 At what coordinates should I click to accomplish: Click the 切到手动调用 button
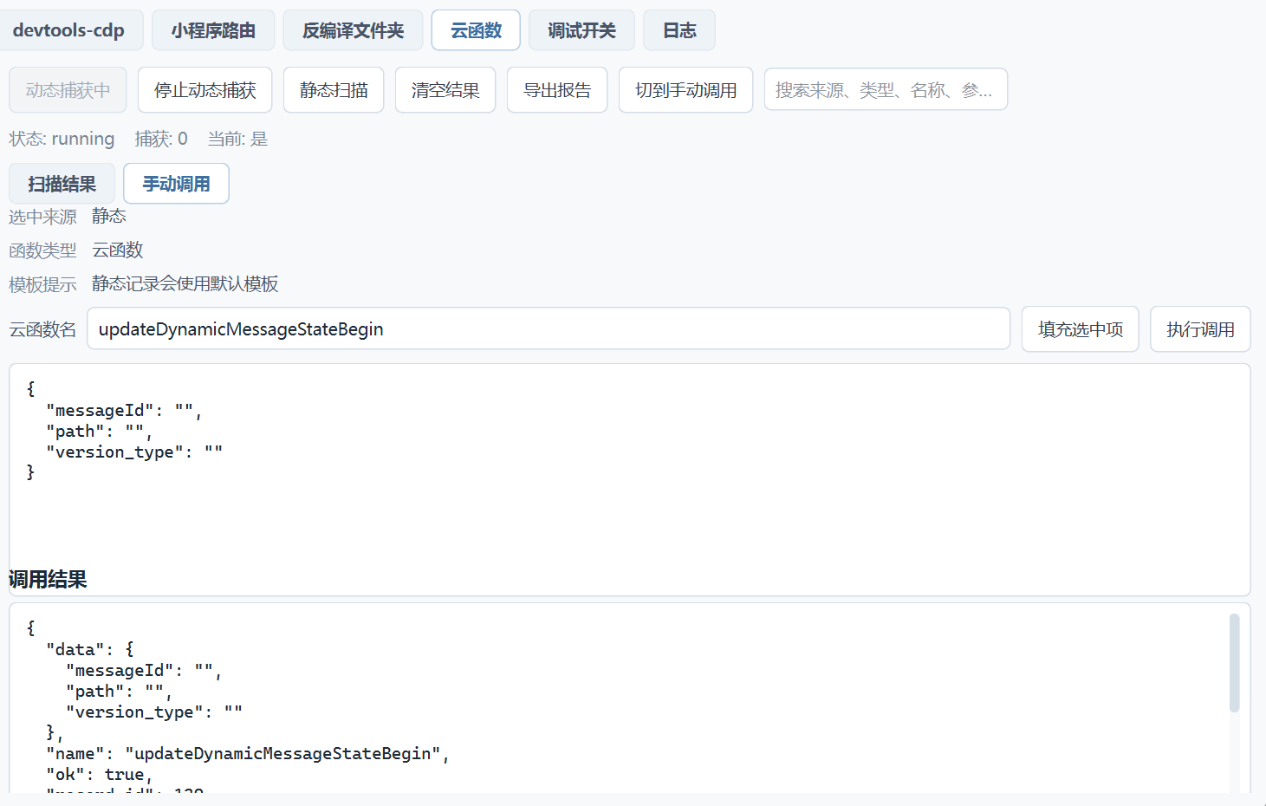[685, 90]
